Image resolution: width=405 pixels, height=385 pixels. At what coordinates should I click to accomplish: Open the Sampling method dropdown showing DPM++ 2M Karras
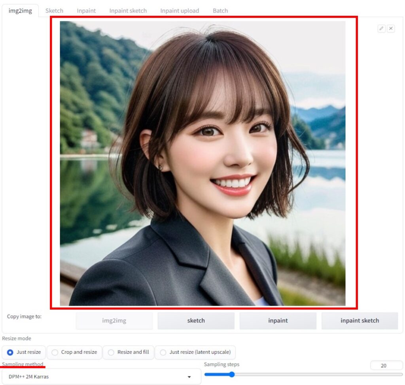pyautogui.click(x=101, y=377)
